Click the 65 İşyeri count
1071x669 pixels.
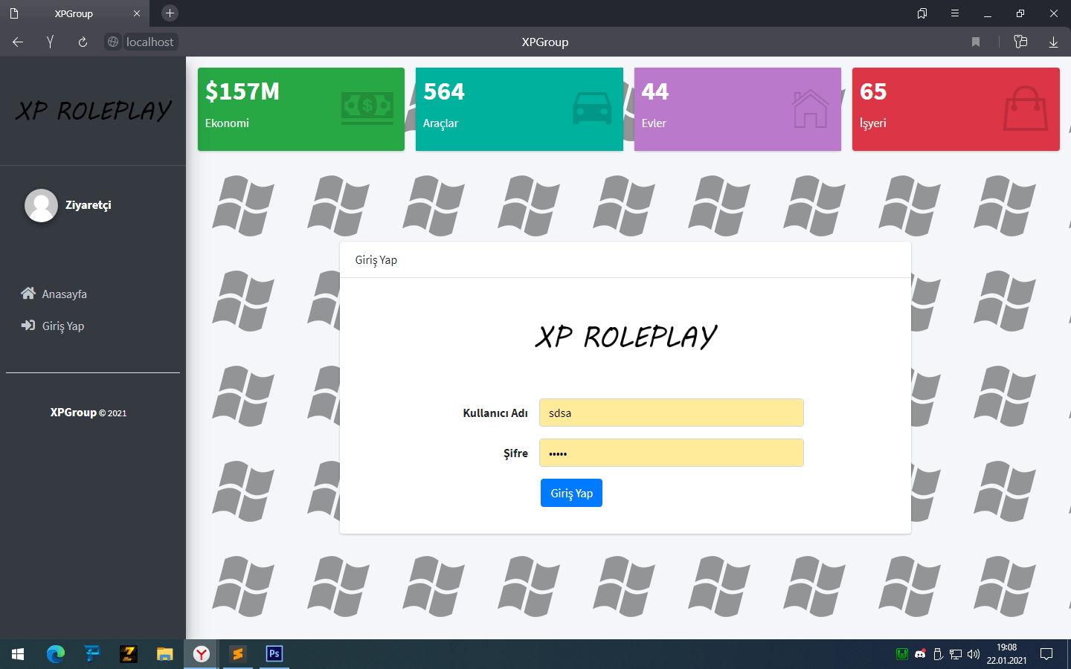[873, 91]
